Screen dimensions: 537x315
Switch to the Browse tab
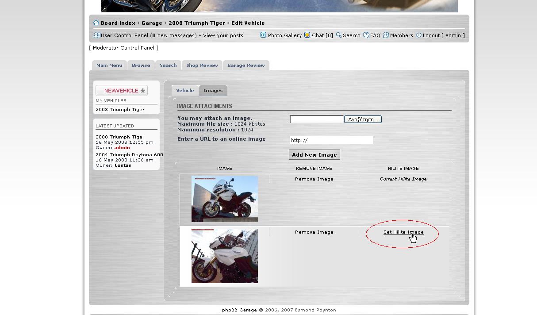tap(141, 65)
